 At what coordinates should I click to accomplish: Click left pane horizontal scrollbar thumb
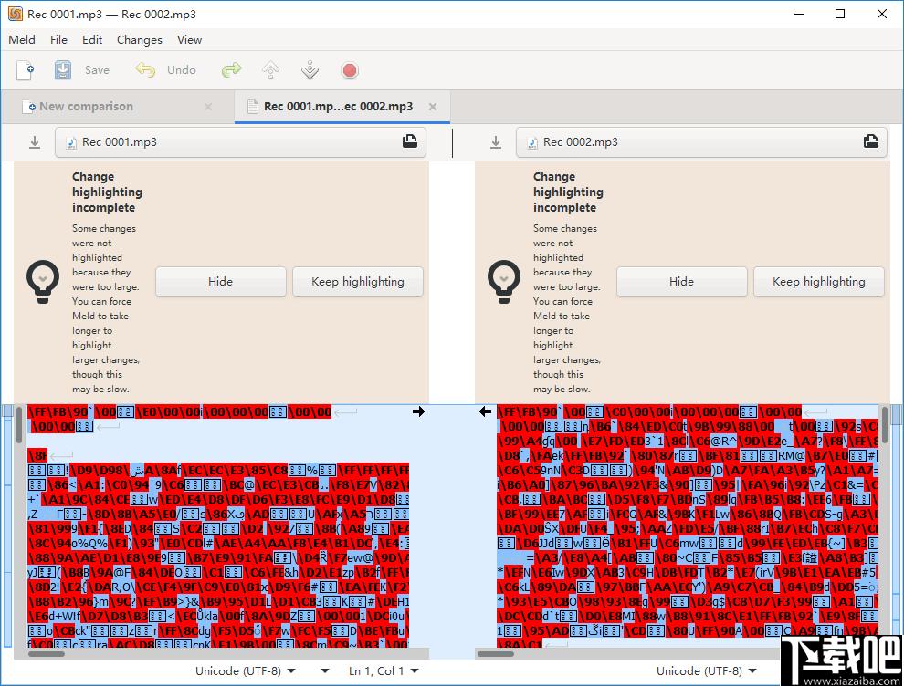click(47, 654)
